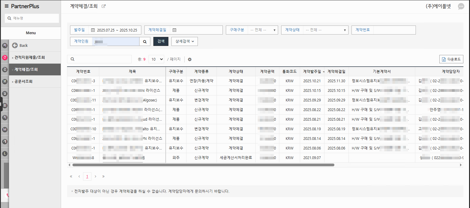Change rows per page from 10

[156, 59]
